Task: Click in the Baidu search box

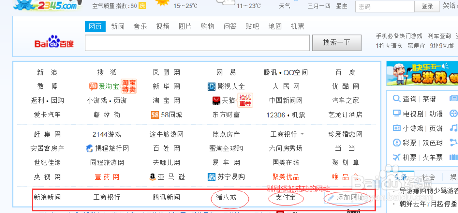Action: pyautogui.click(x=197, y=43)
